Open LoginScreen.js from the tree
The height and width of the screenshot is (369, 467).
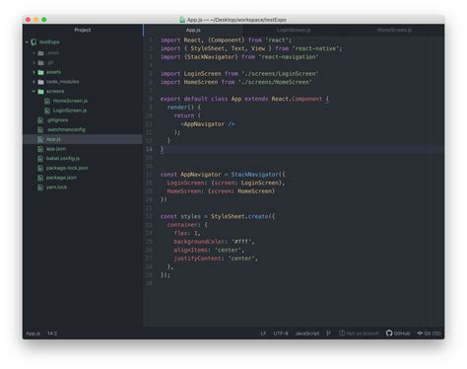(70, 111)
